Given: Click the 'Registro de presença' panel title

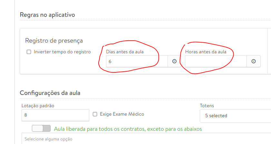Looking at the screenshot, I should point(54,41).
